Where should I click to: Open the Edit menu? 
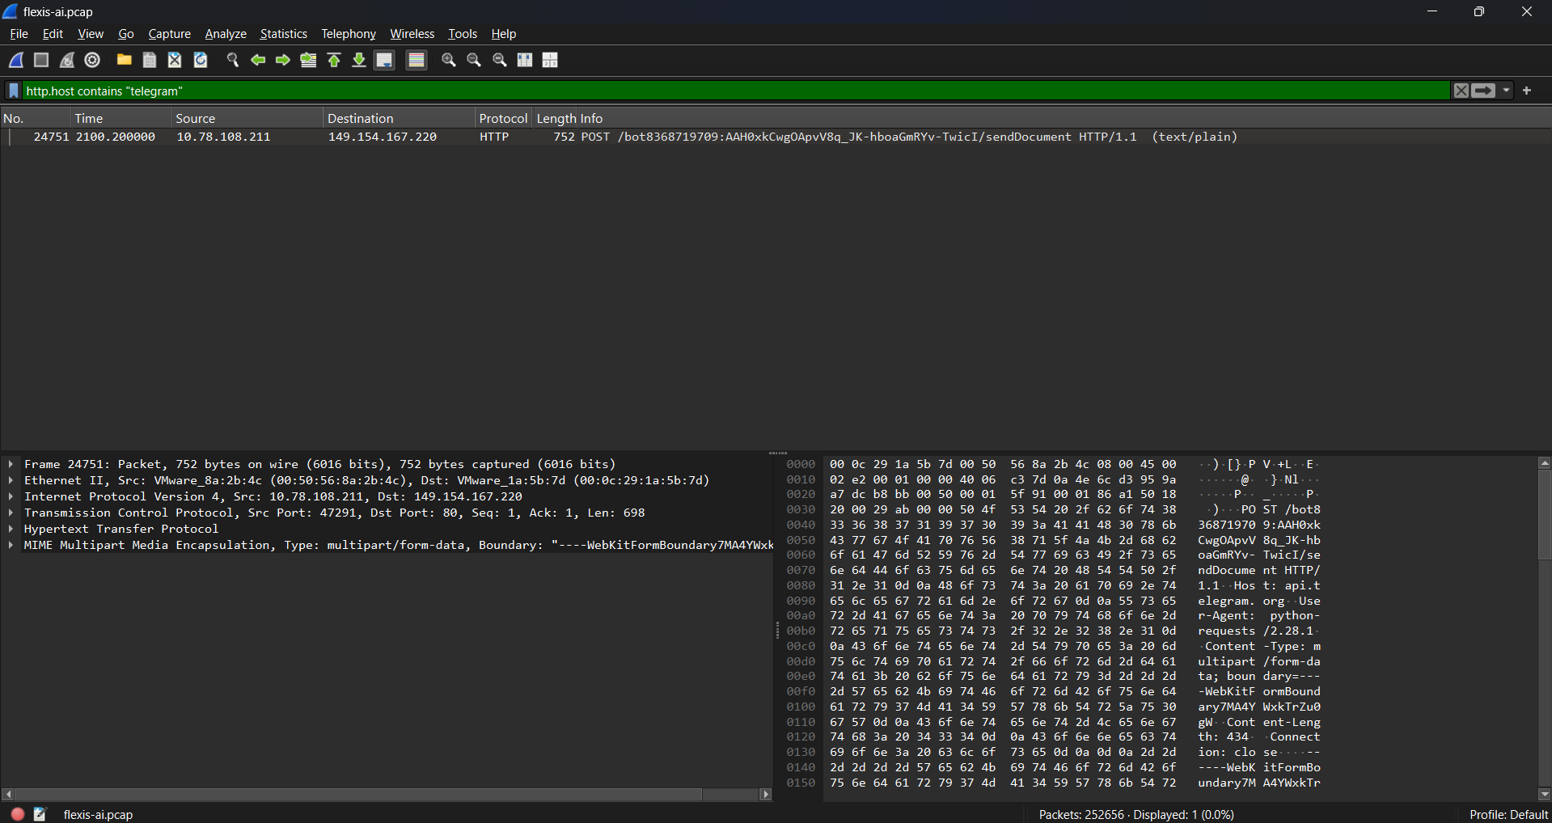[x=53, y=34]
